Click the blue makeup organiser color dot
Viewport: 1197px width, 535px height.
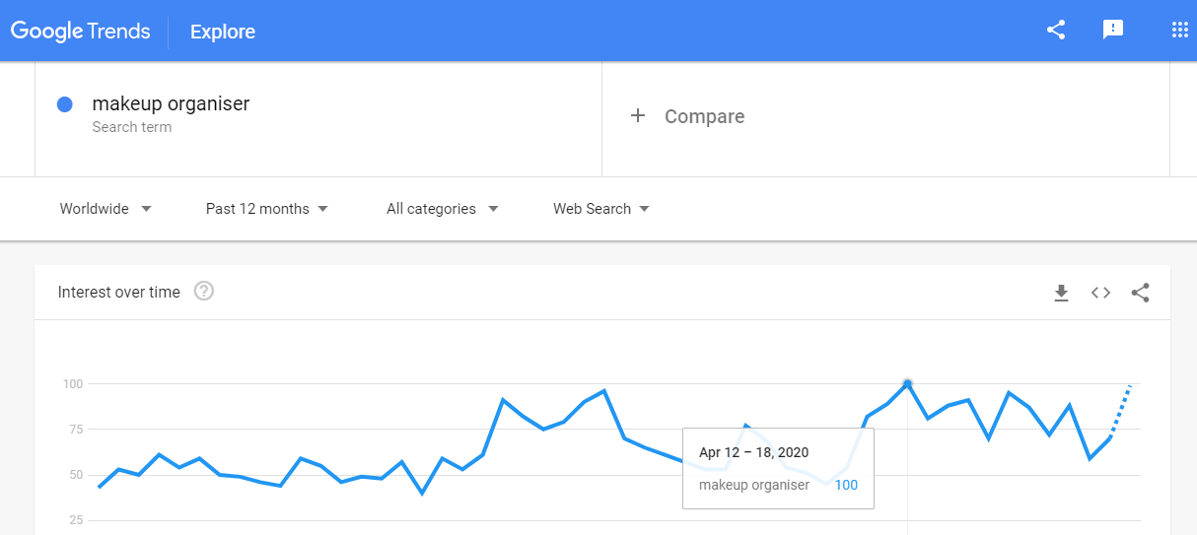[65, 104]
